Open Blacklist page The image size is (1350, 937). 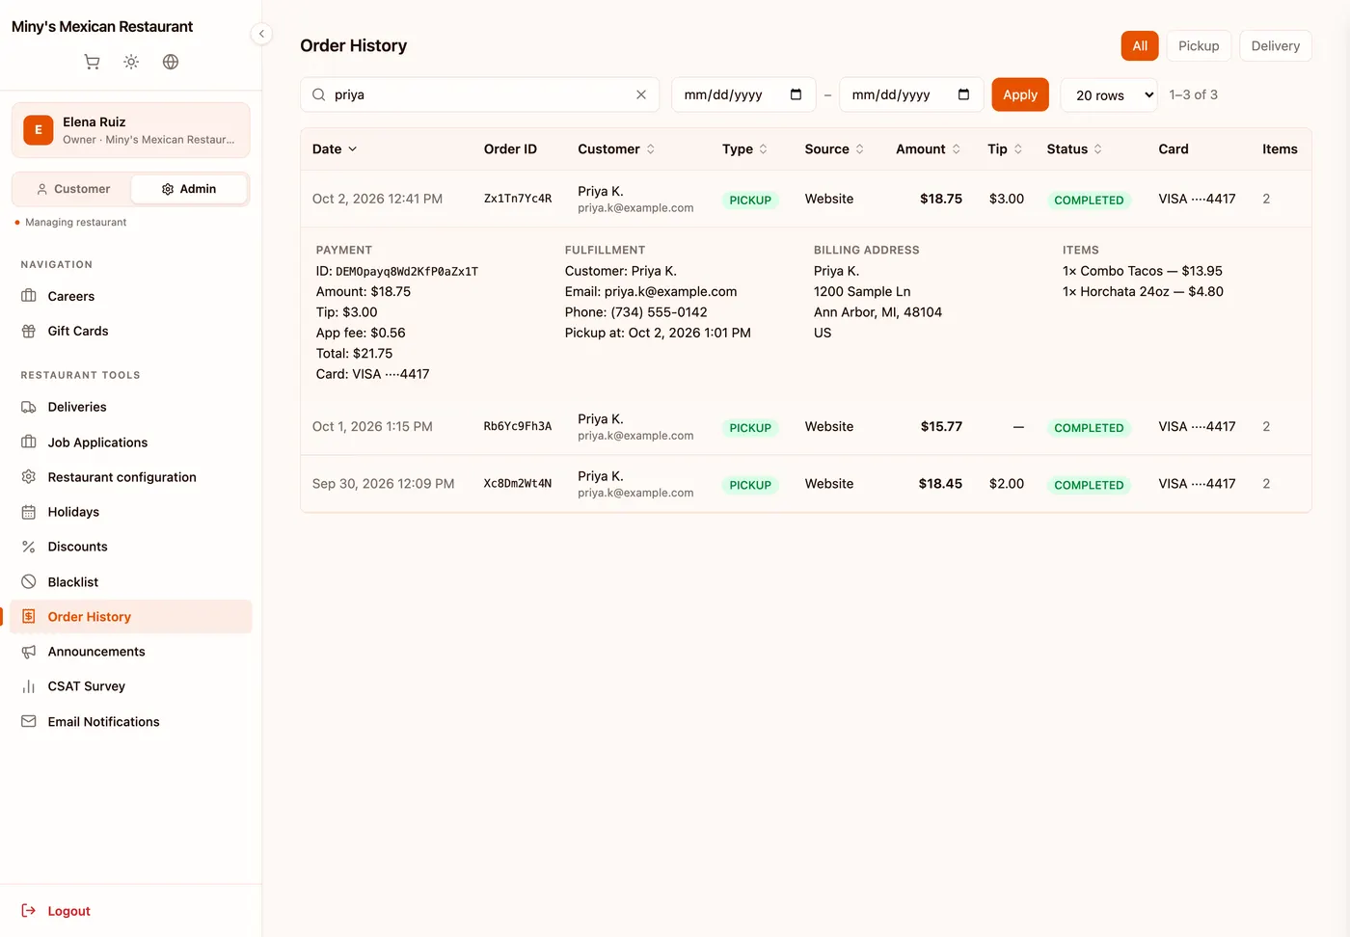click(131, 582)
